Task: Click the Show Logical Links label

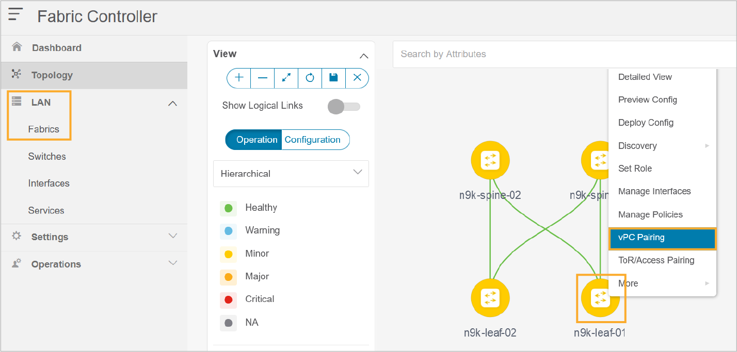Action: (262, 106)
